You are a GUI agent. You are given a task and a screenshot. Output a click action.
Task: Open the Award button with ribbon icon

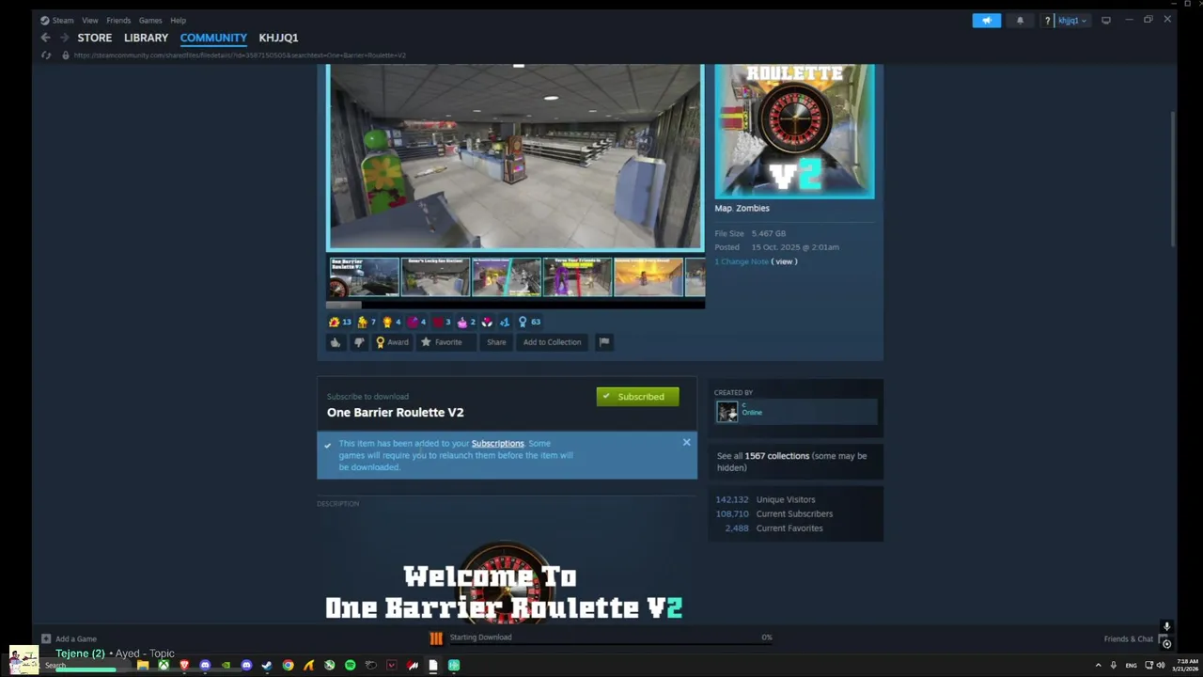[392, 342]
